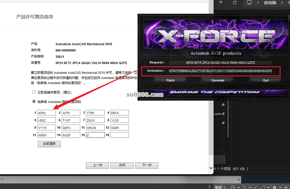The height and width of the screenshot is (189, 290).
Task: Click the down arrow of the dialog scrollbar
Action: 211,168
